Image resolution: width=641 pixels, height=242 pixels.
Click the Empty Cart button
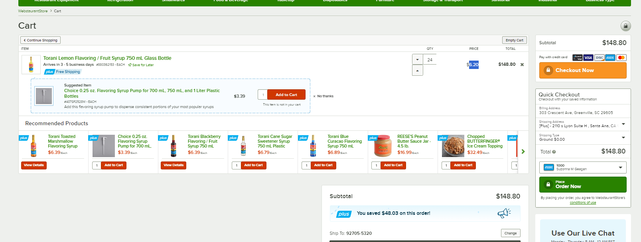point(514,40)
